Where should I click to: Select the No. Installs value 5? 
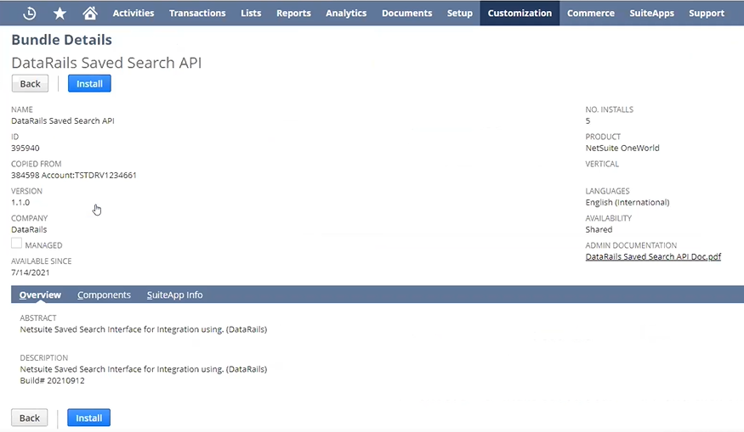588,121
